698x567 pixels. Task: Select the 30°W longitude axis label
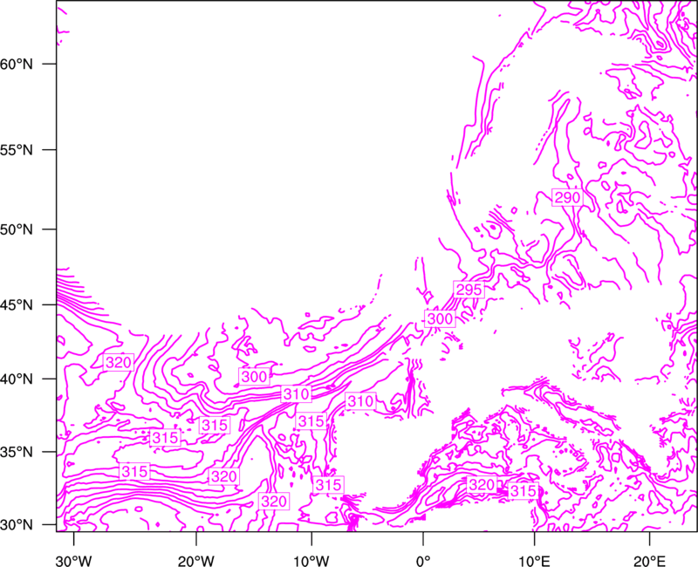74,561
